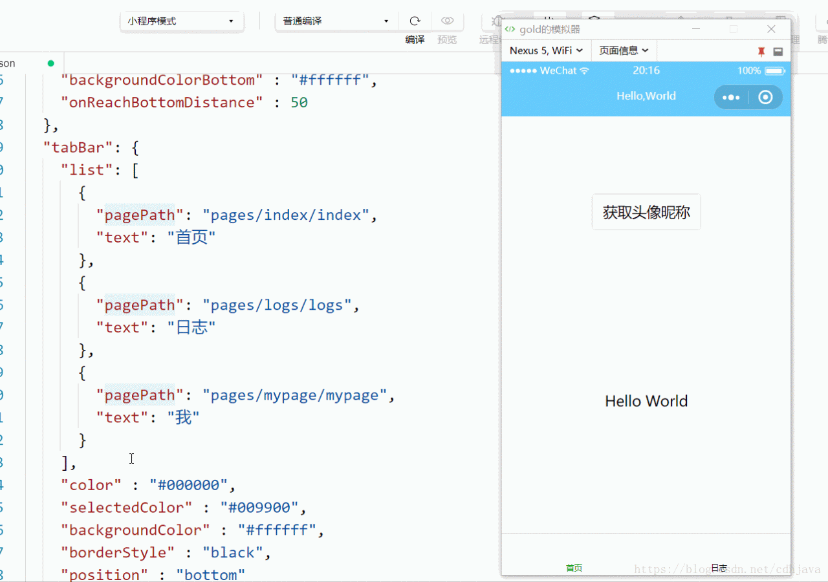
Task: Click the WiFi signal icon next to WeChat
Action: click(584, 70)
